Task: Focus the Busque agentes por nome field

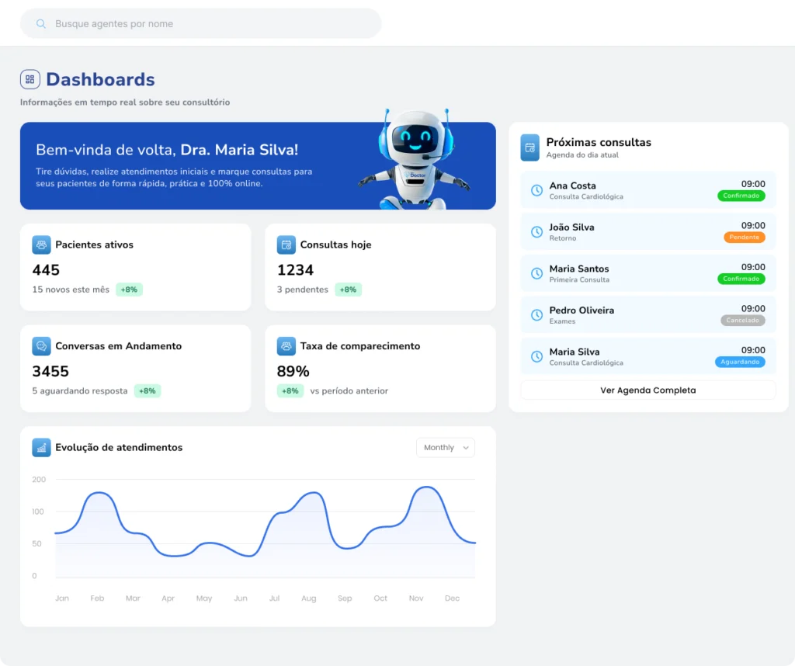Action: 210,24
